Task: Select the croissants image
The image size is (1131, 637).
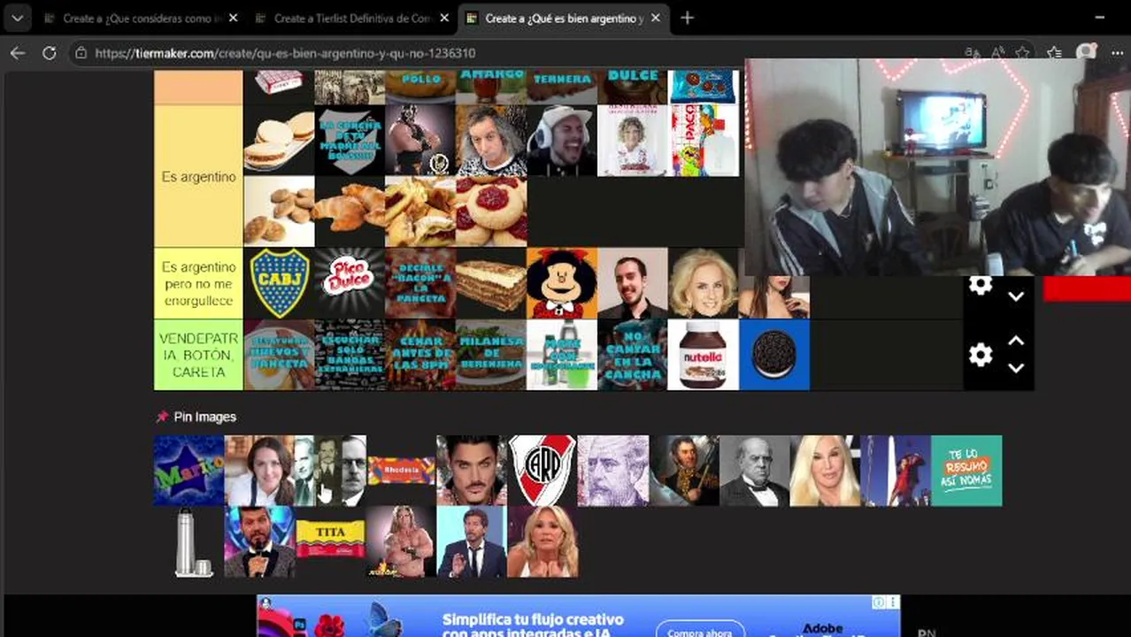Action: click(350, 211)
